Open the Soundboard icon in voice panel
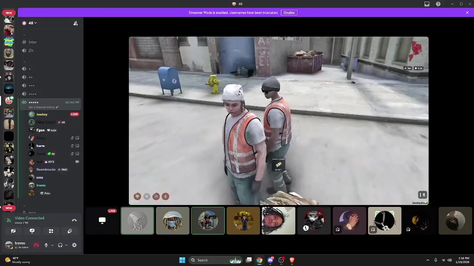Image resolution: width=474 pixels, height=266 pixels. pyautogui.click(x=70, y=231)
